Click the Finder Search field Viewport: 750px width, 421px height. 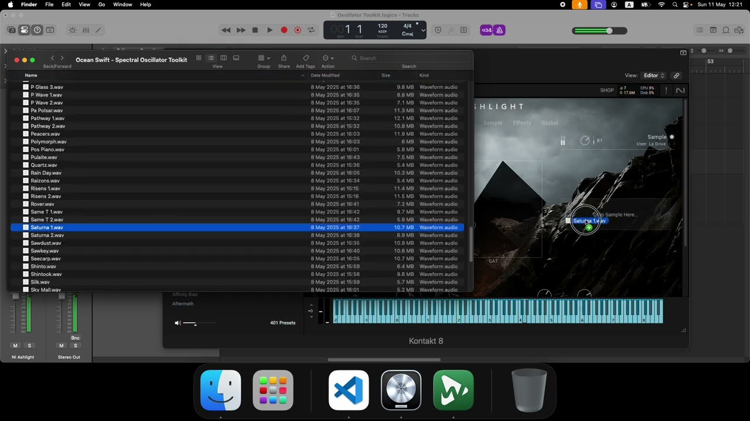click(409, 58)
